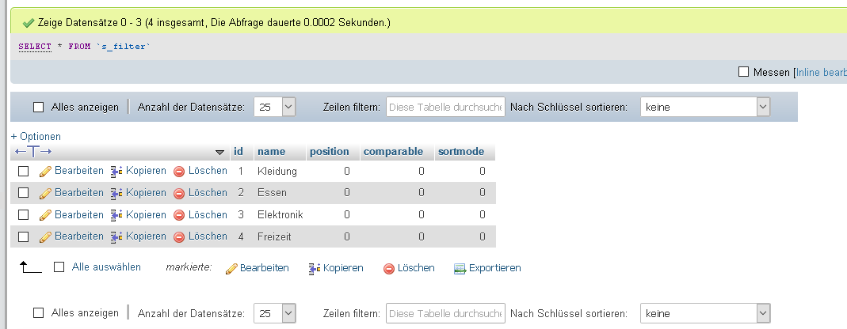
Task: Open the top Nach Schlüssel sortieren dropdown
Action: coord(705,107)
